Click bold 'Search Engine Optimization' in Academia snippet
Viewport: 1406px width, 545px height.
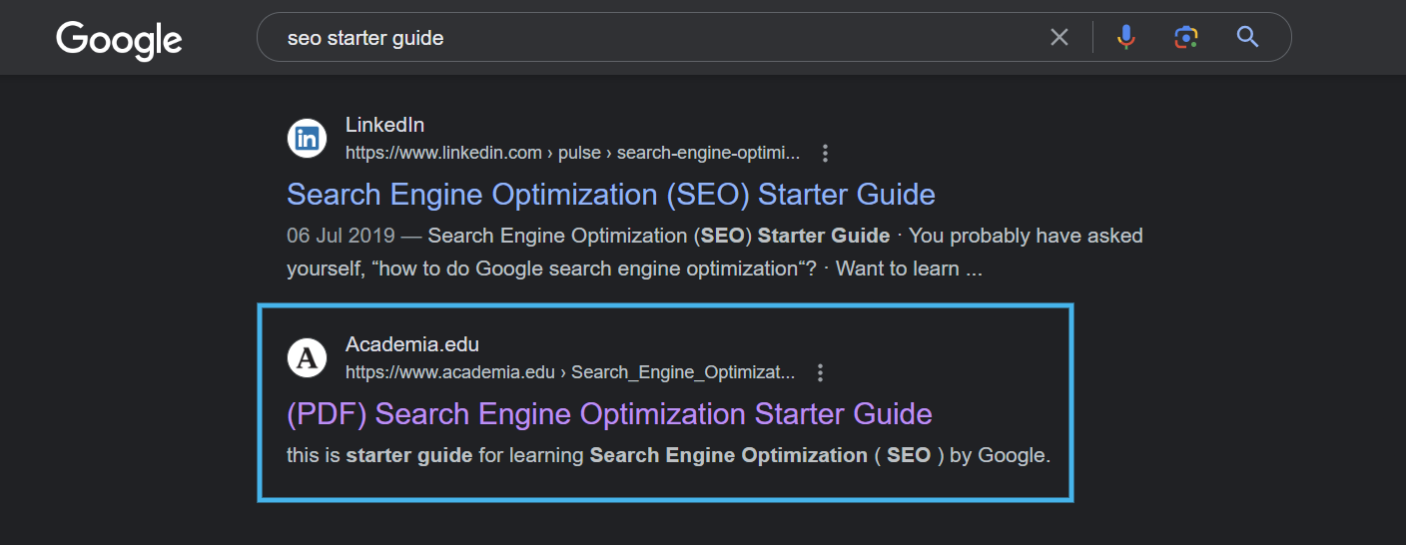click(x=728, y=456)
